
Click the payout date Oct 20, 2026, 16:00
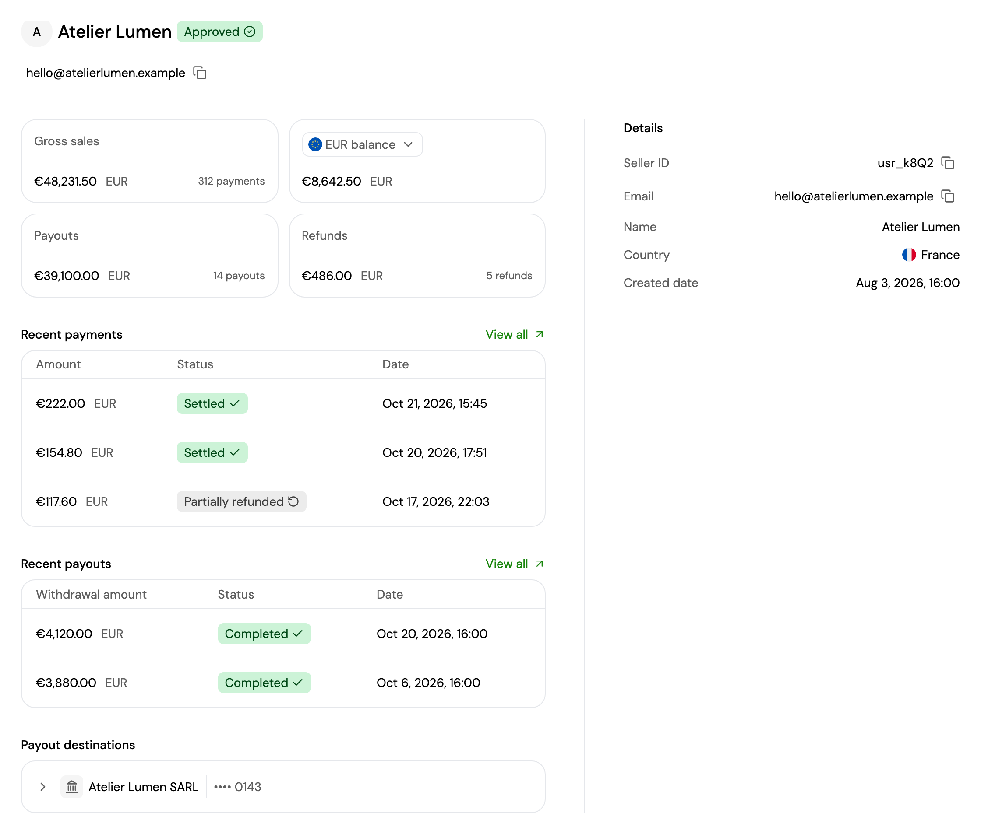coord(431,634)
